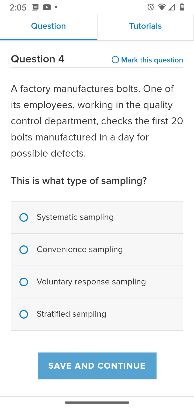Screen dimensions: 194x409
Task: Tap the Convenience sampling answer label
Action: (x=80, y=250)
